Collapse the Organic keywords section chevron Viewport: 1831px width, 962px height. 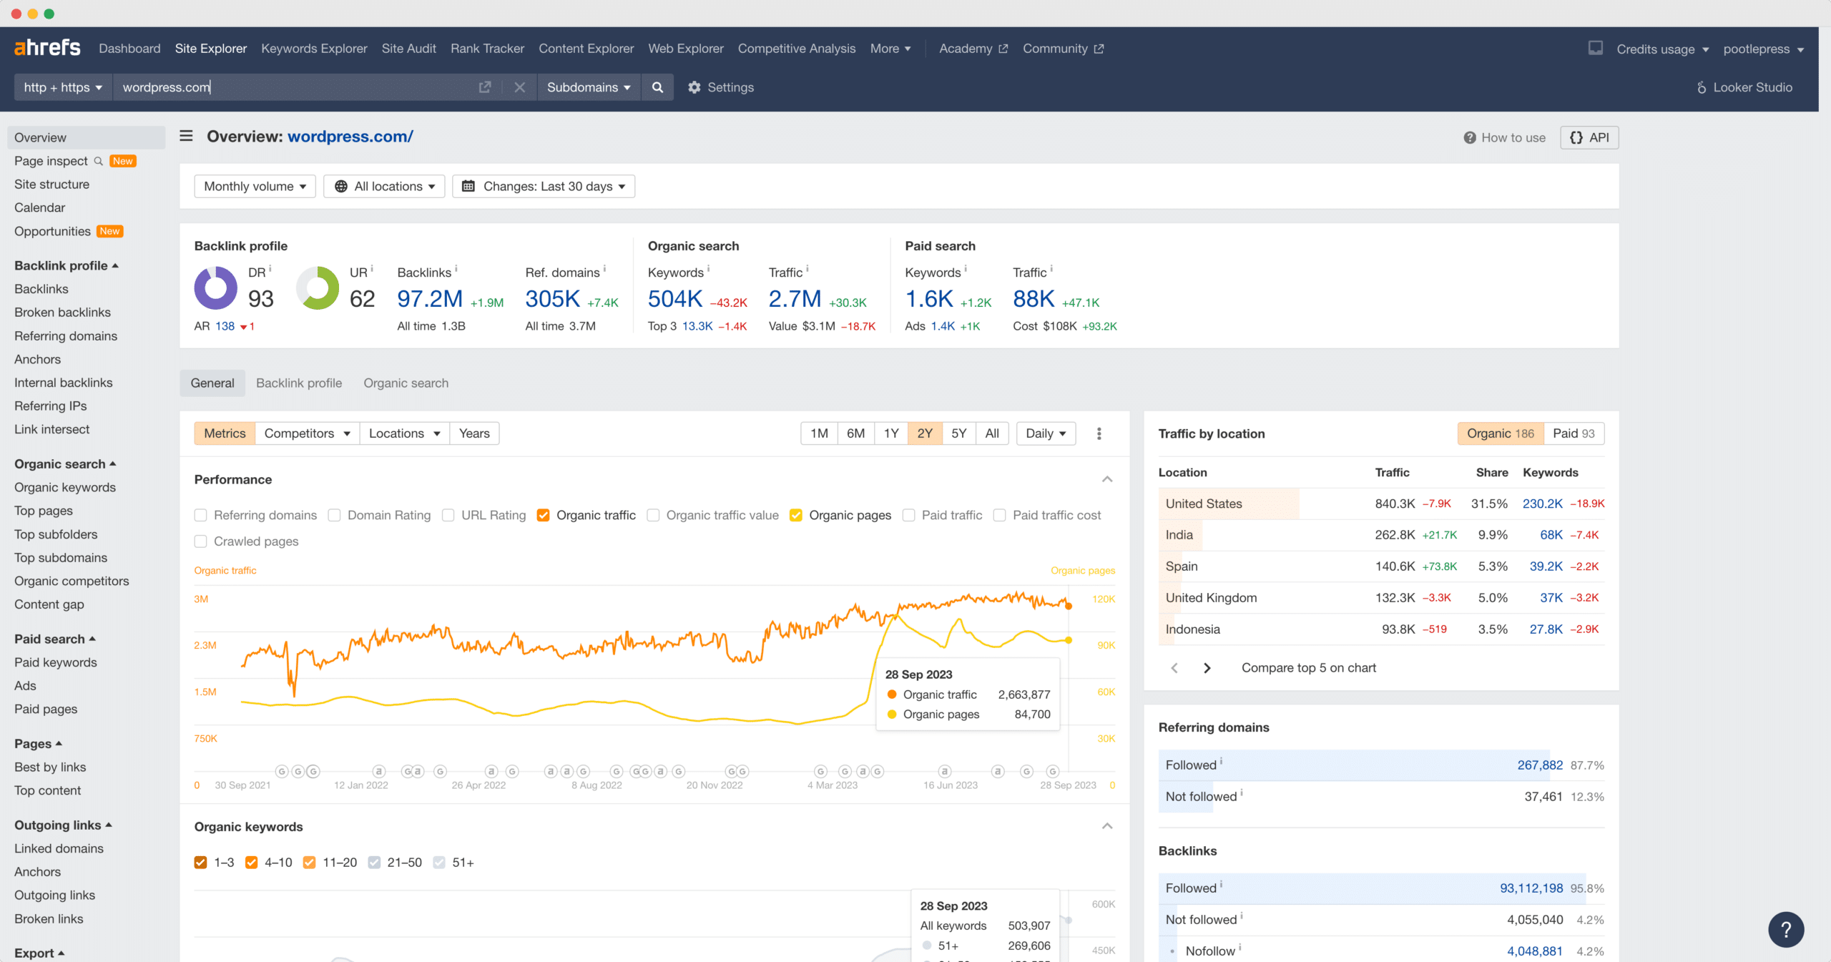(1107, 826)
